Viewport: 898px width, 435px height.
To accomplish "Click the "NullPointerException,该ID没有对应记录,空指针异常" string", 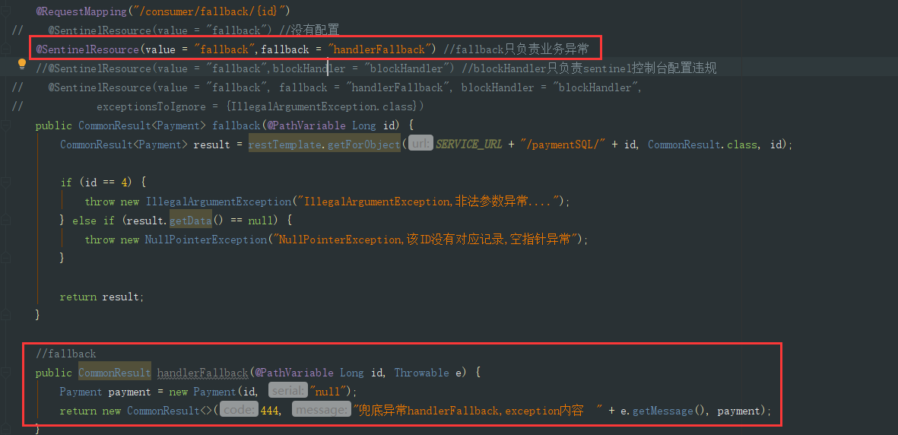I will click(427, 240).
